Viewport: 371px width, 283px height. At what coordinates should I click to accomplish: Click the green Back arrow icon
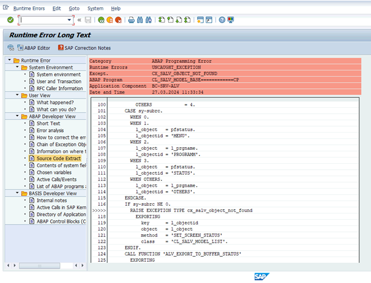tap(101, 20)
